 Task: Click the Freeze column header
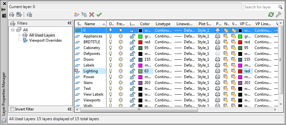[121, 24]
